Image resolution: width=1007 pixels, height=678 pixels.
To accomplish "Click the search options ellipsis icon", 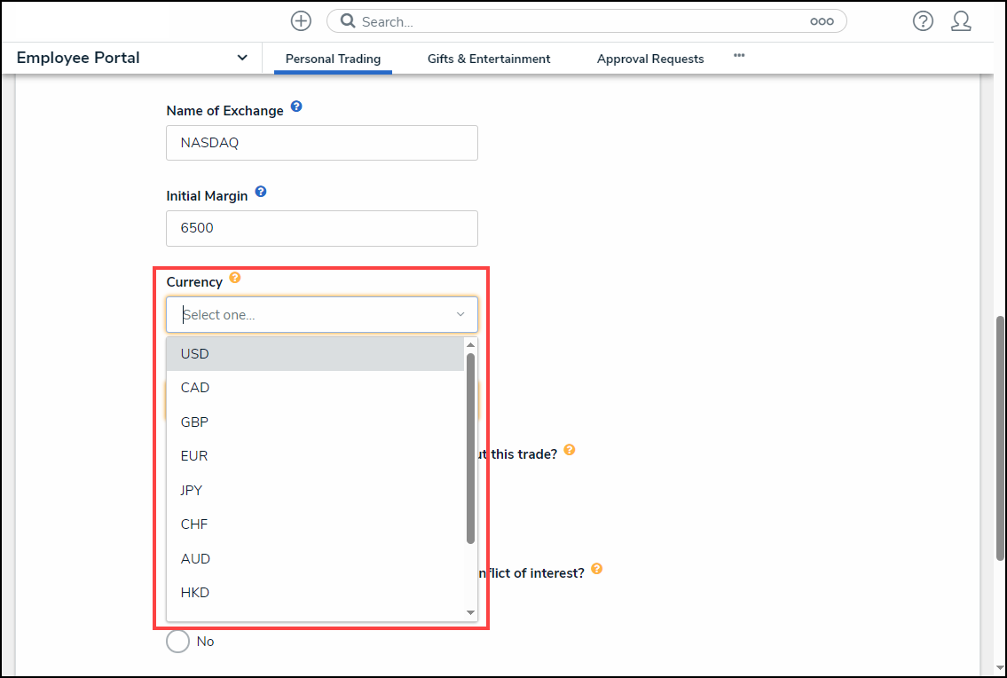I will [x=822, y=21].
